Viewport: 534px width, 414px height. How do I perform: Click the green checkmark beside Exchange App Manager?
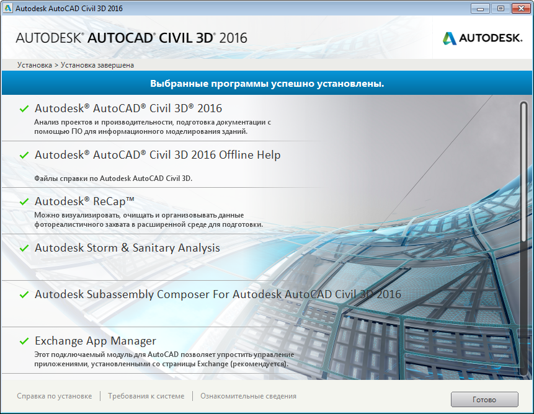pyautogui.click(x=24, y=341)
